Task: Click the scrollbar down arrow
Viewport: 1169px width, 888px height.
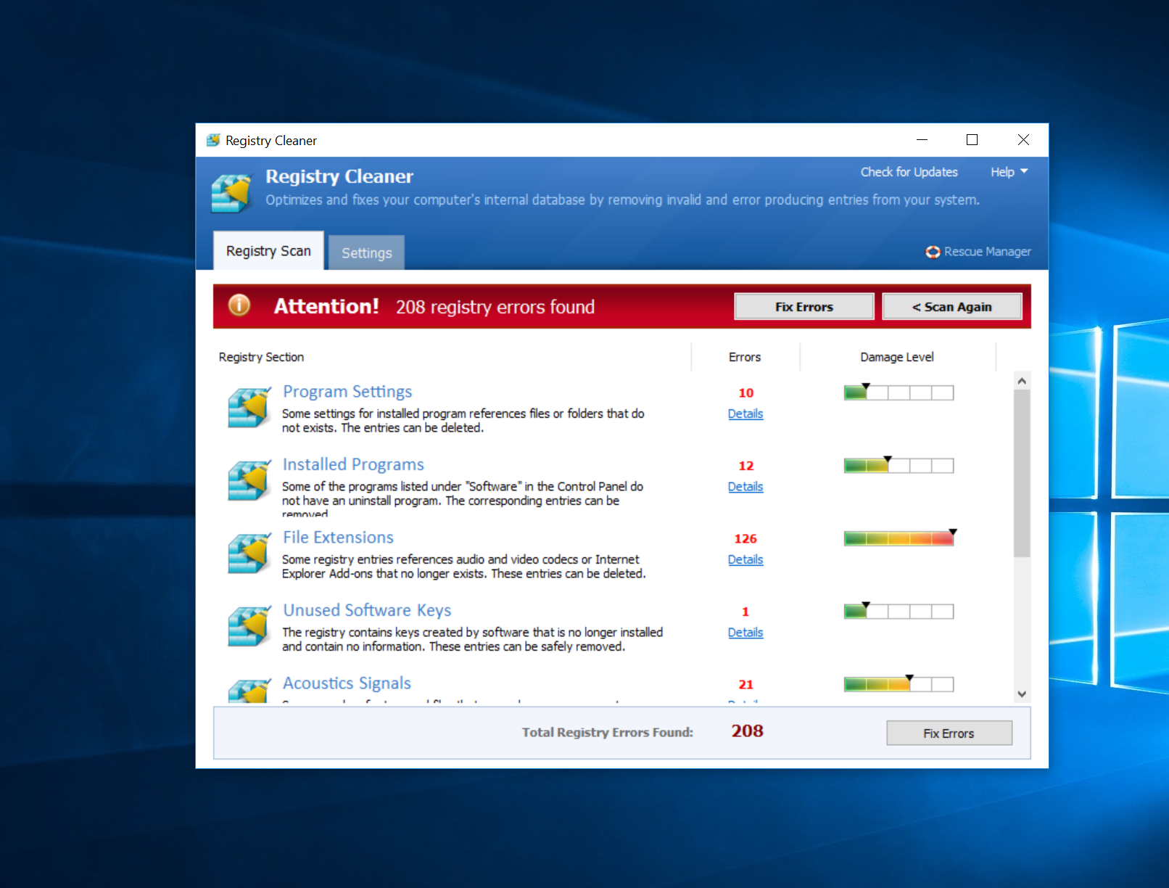Action: [x=1021, y=694]
